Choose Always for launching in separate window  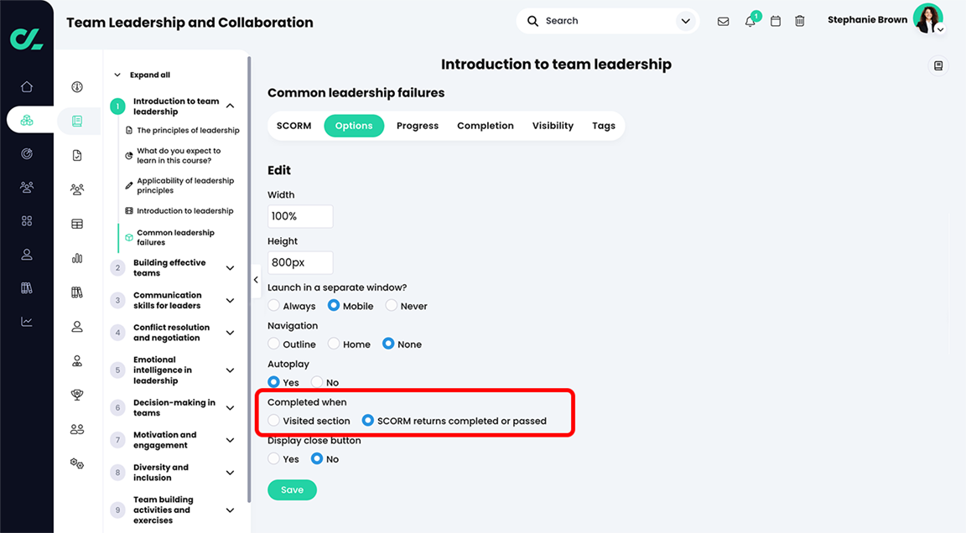(273, 305)
